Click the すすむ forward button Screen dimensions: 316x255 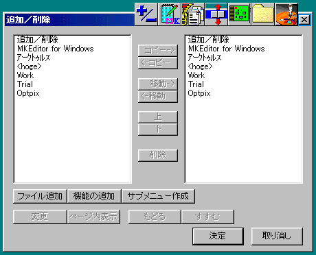pos(207,217)
